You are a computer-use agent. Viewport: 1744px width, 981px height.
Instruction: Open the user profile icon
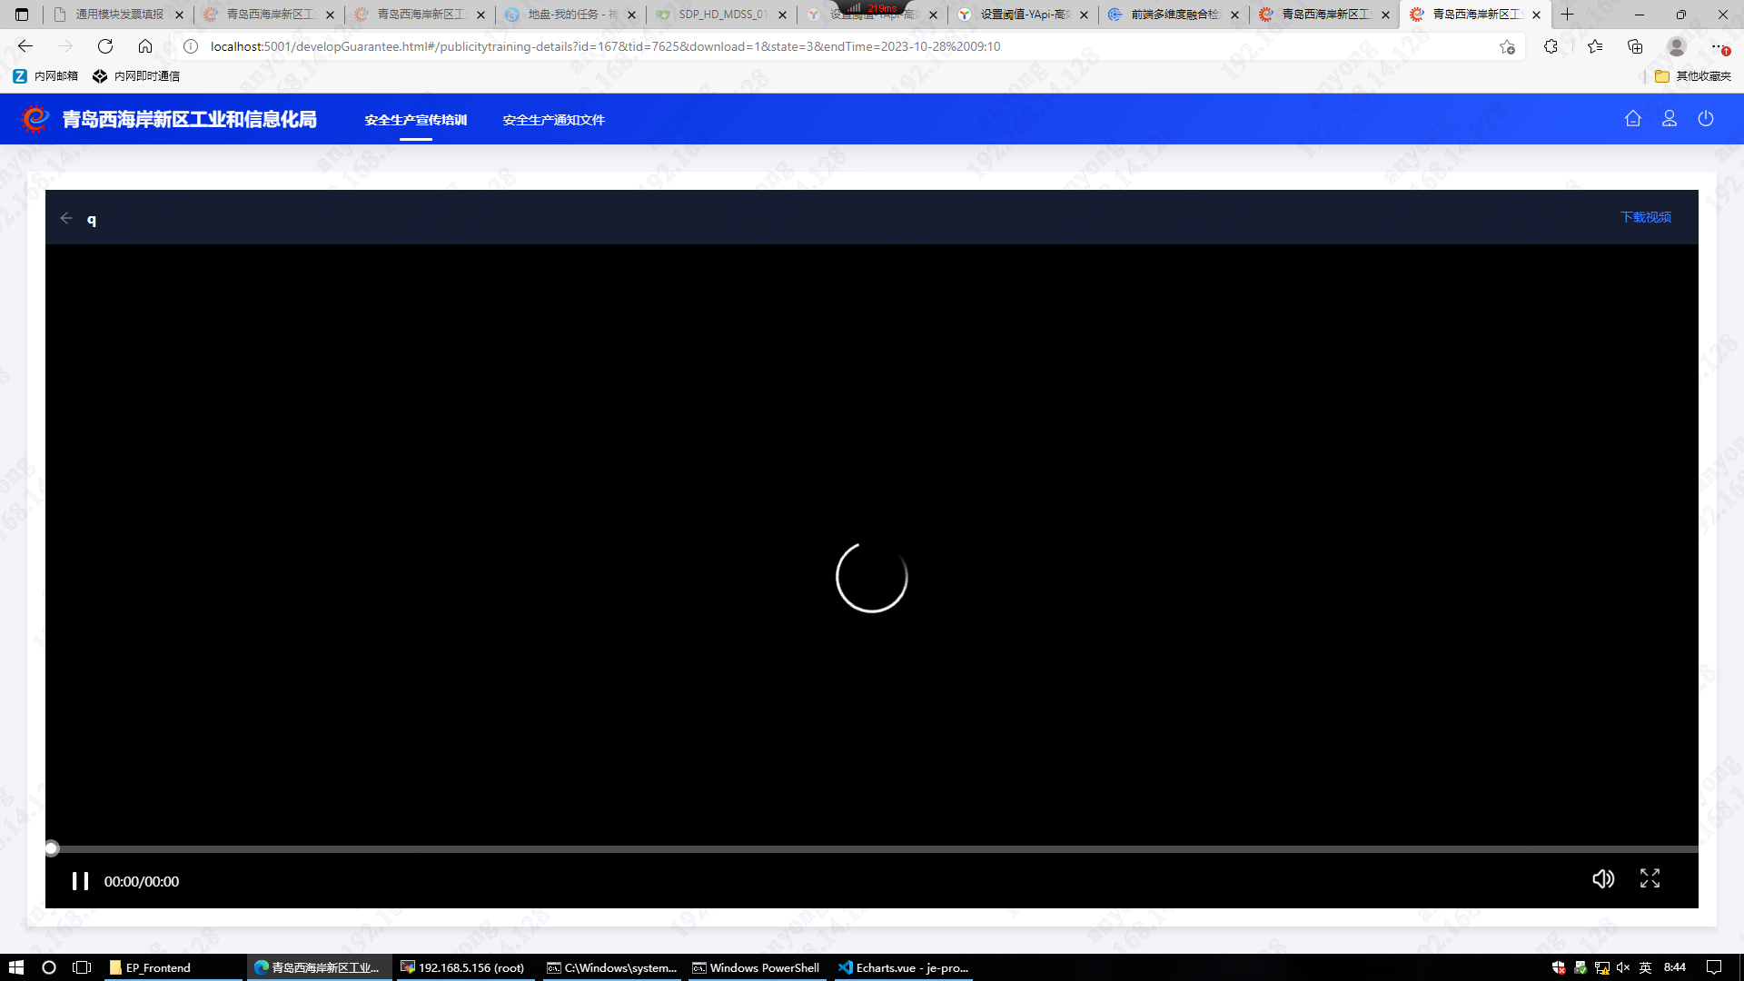point(1670,119)
